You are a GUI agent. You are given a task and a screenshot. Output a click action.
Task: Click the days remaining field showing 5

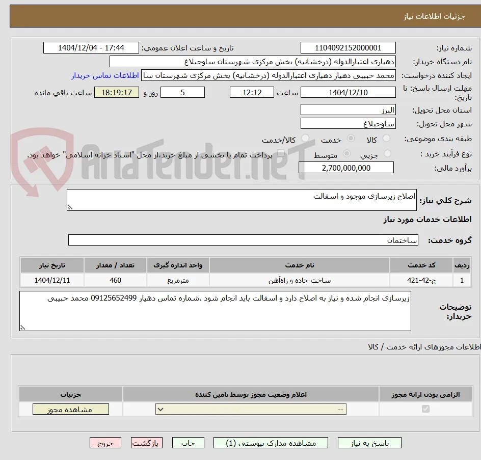tap(182, 92)
